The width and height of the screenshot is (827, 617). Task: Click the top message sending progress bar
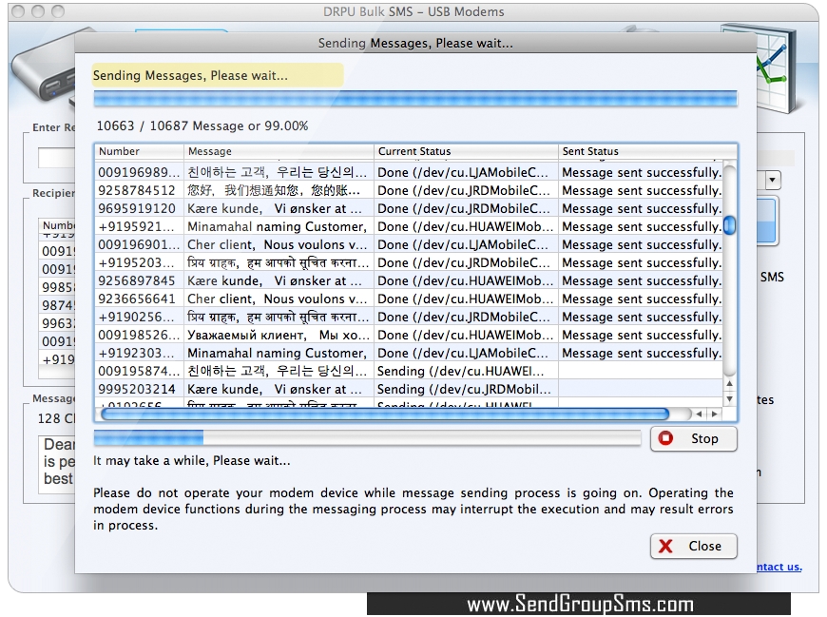(415, 99)
